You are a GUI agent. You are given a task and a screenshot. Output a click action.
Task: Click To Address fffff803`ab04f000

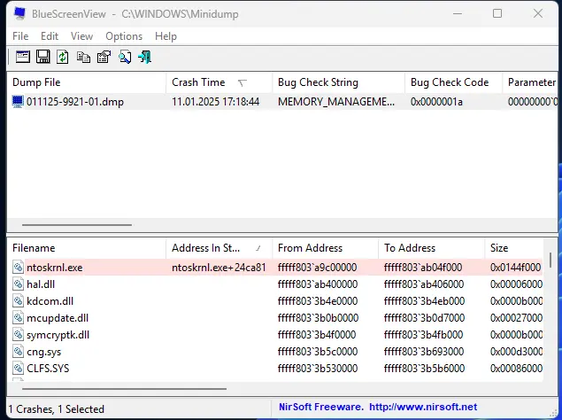point(423,268)
